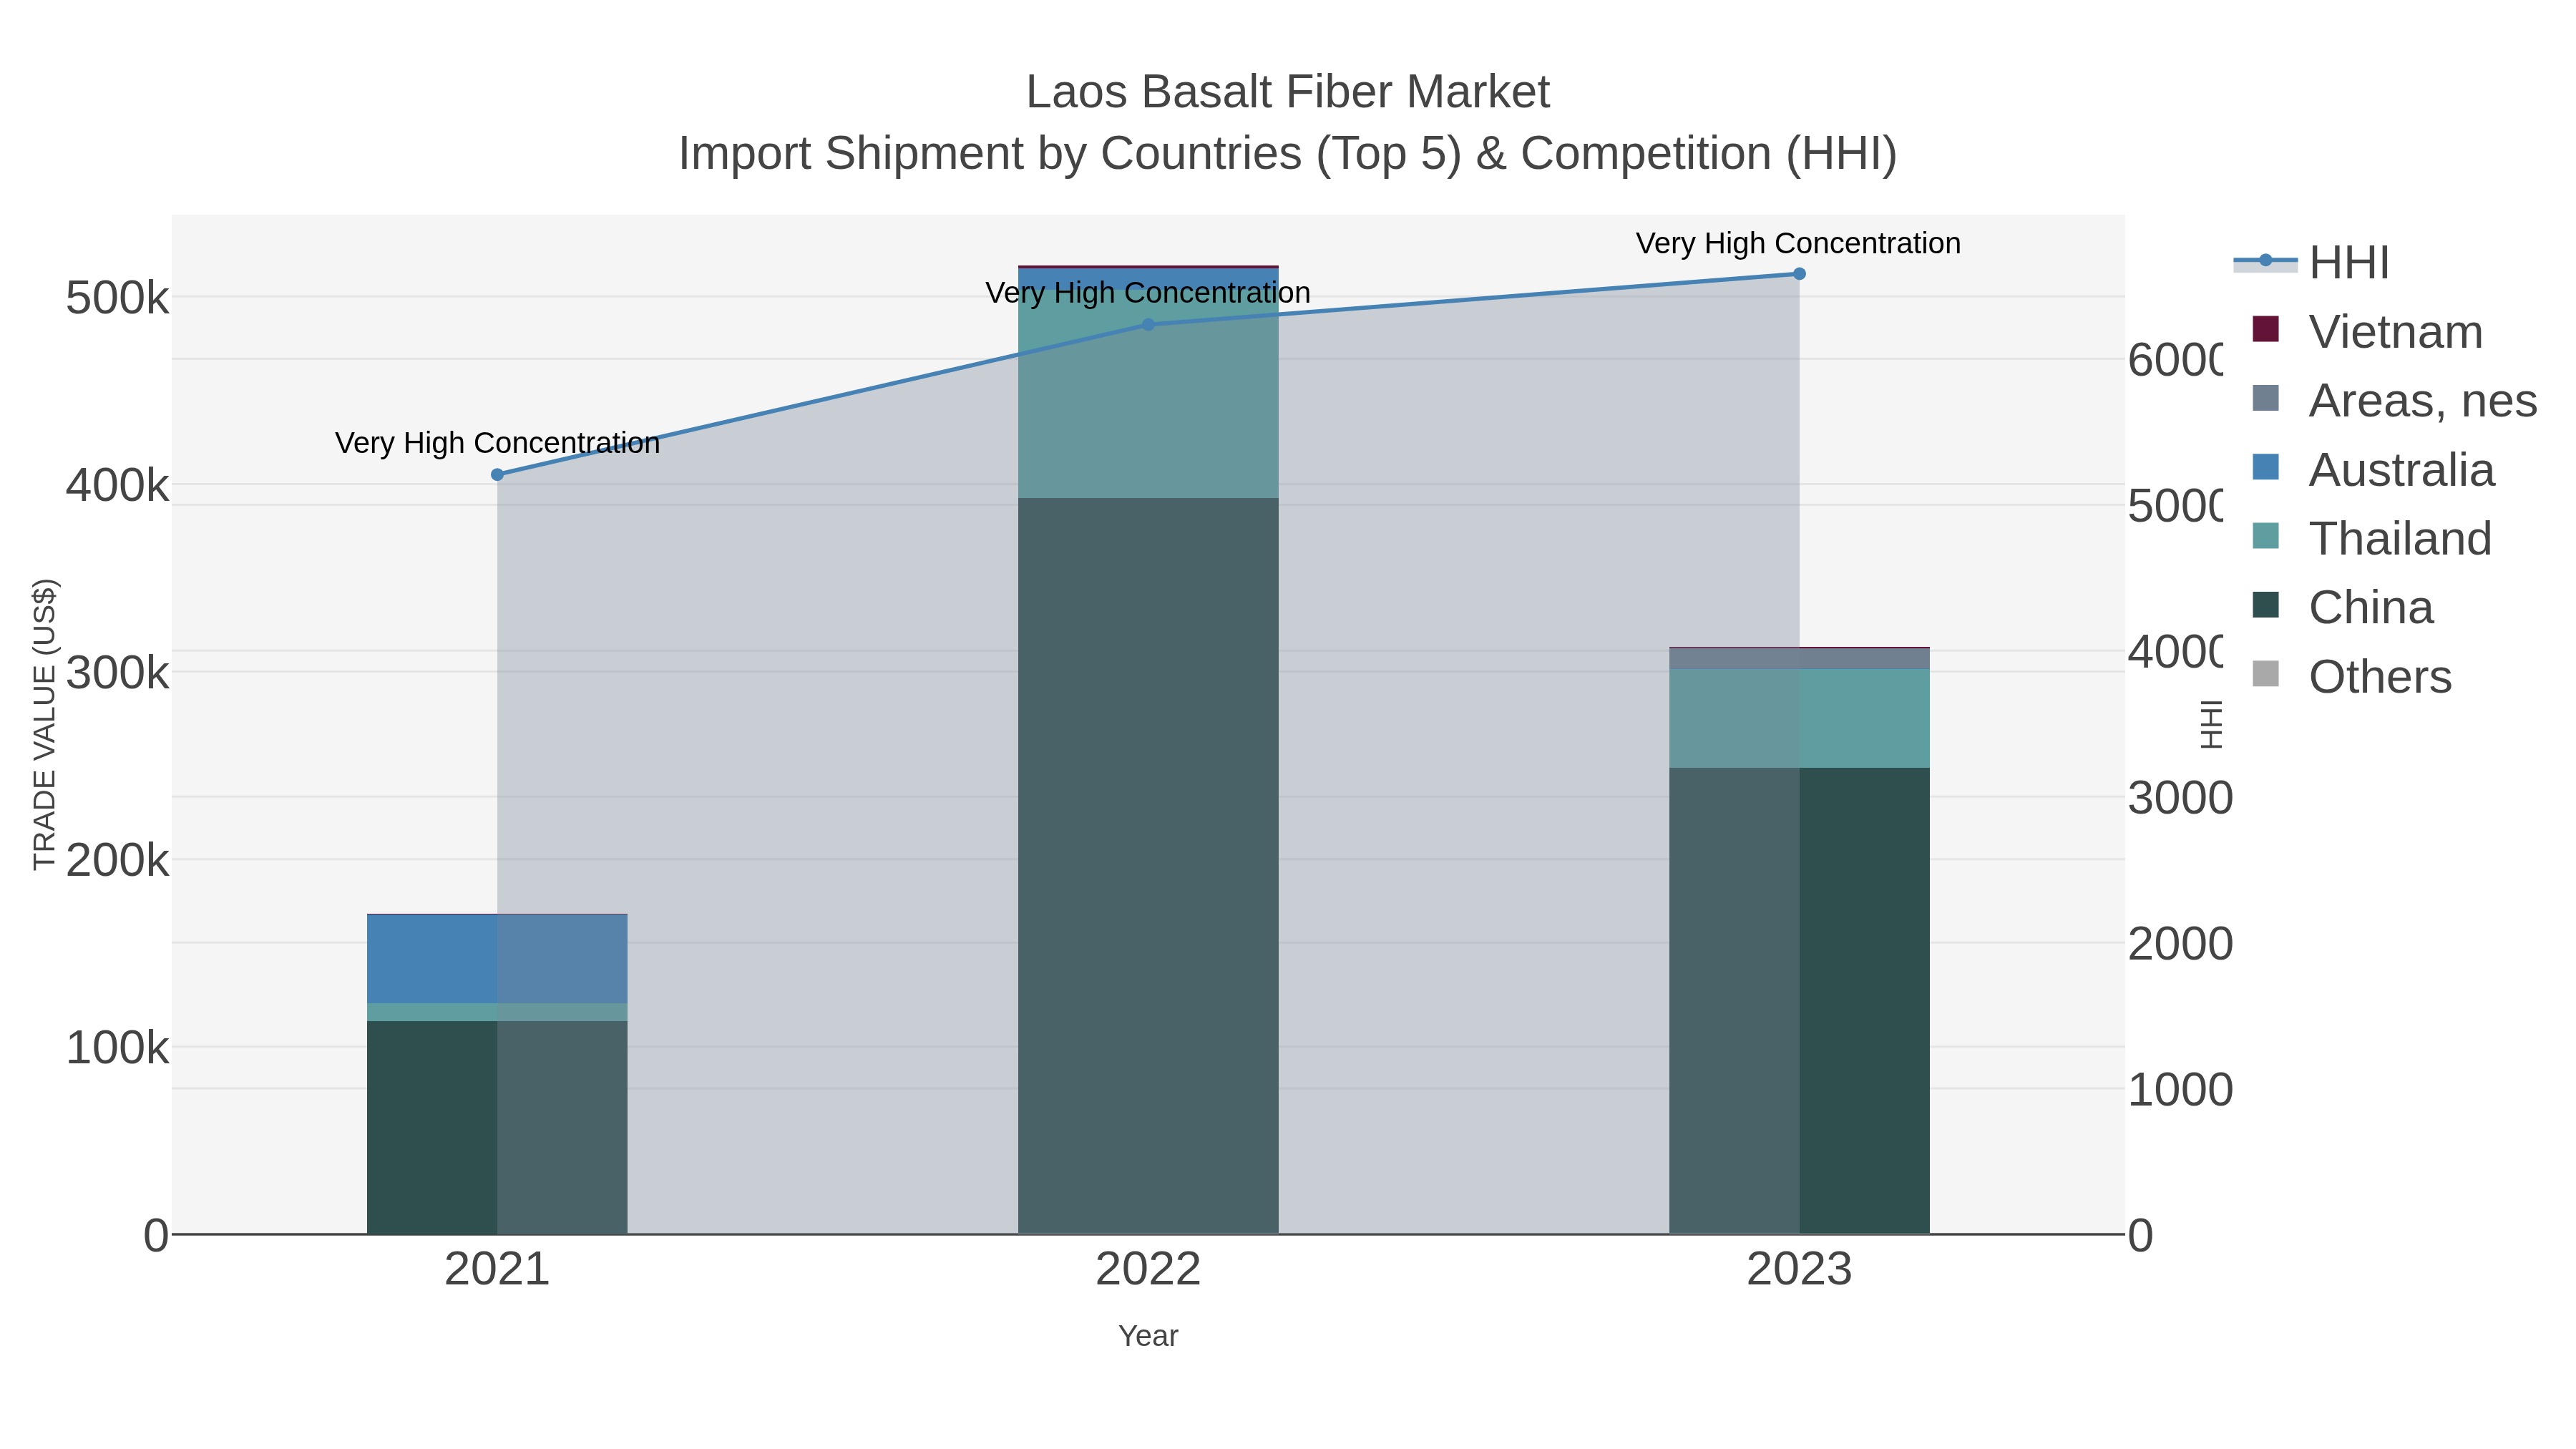Screen dimensions: 2576x1449
Task: Click the 300k y-axis tick label
Action: point(117,673)
